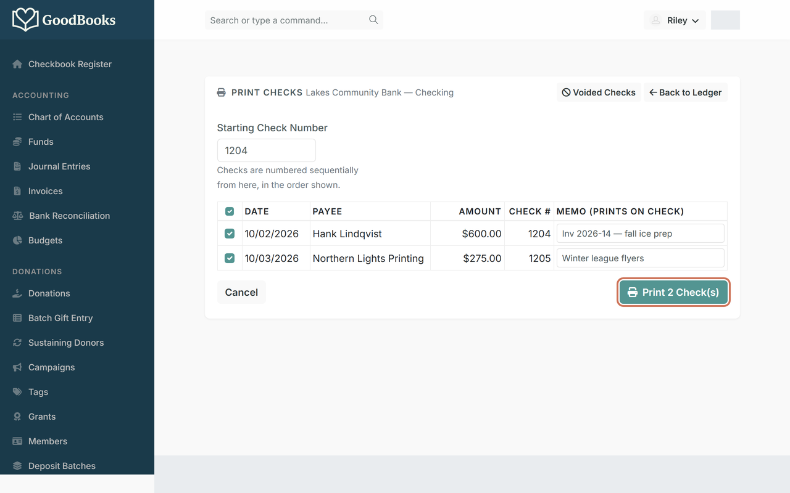The width and height of the screenshot is (790, 493).
Task: Focus the Starting Check Number field
Action: click(x=267, y=150)
